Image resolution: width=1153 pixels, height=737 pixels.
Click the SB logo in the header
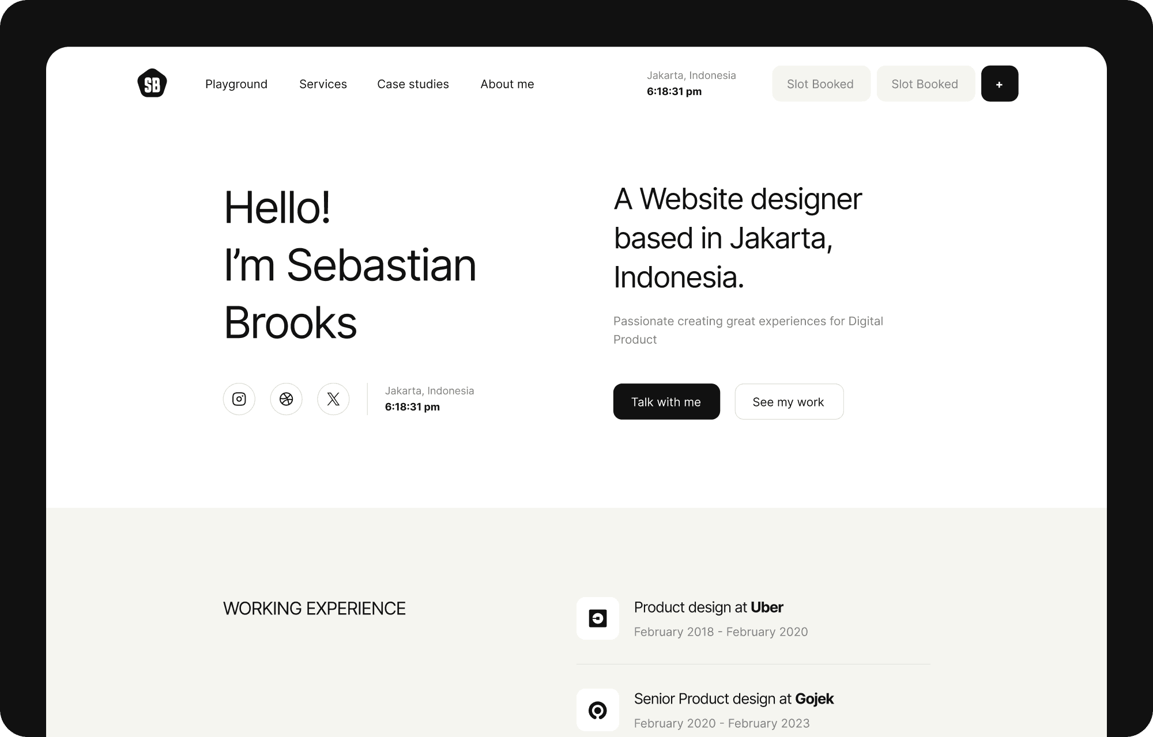coord(152,83)
